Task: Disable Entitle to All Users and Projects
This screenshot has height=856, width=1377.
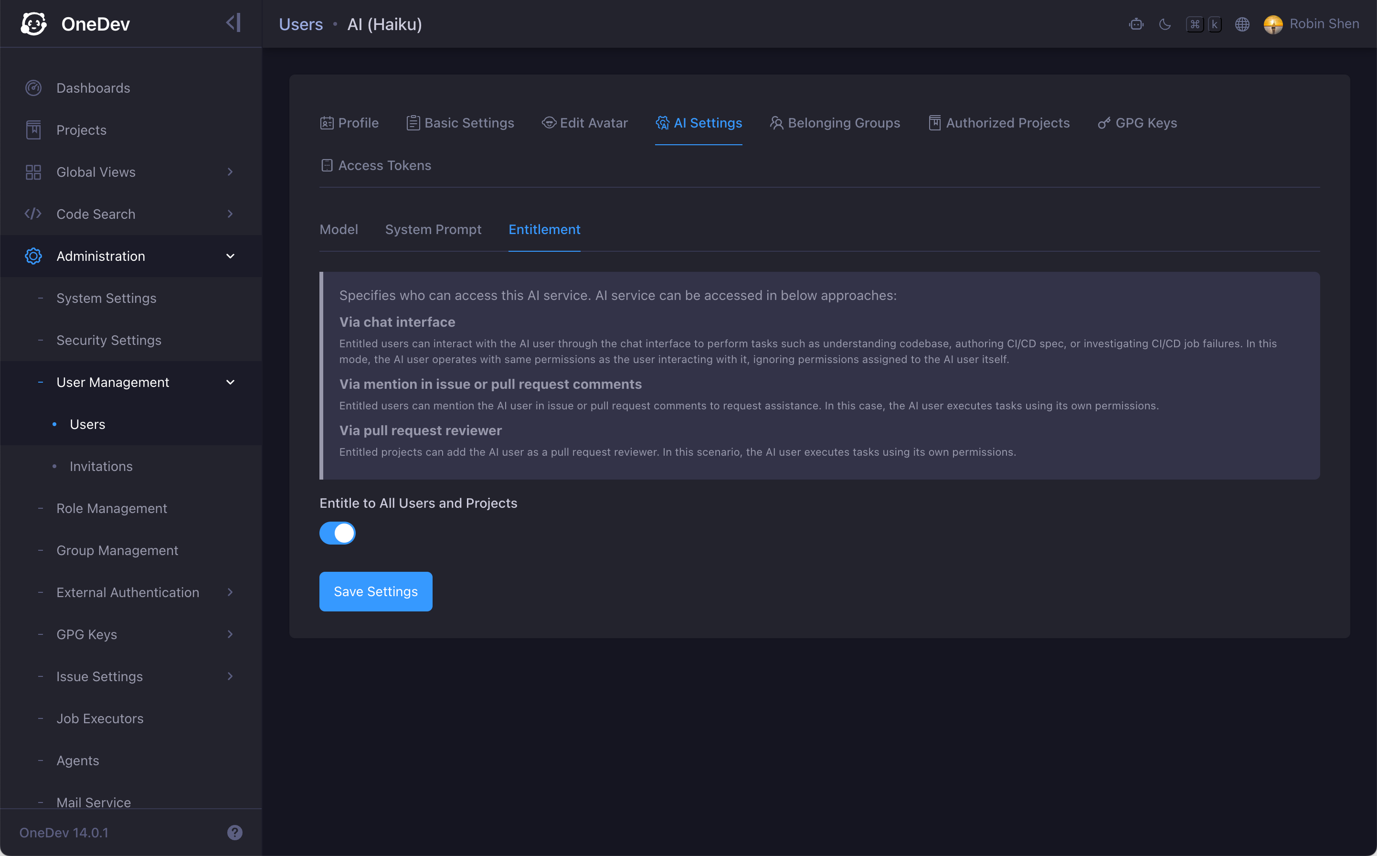Action: [338, 533]
